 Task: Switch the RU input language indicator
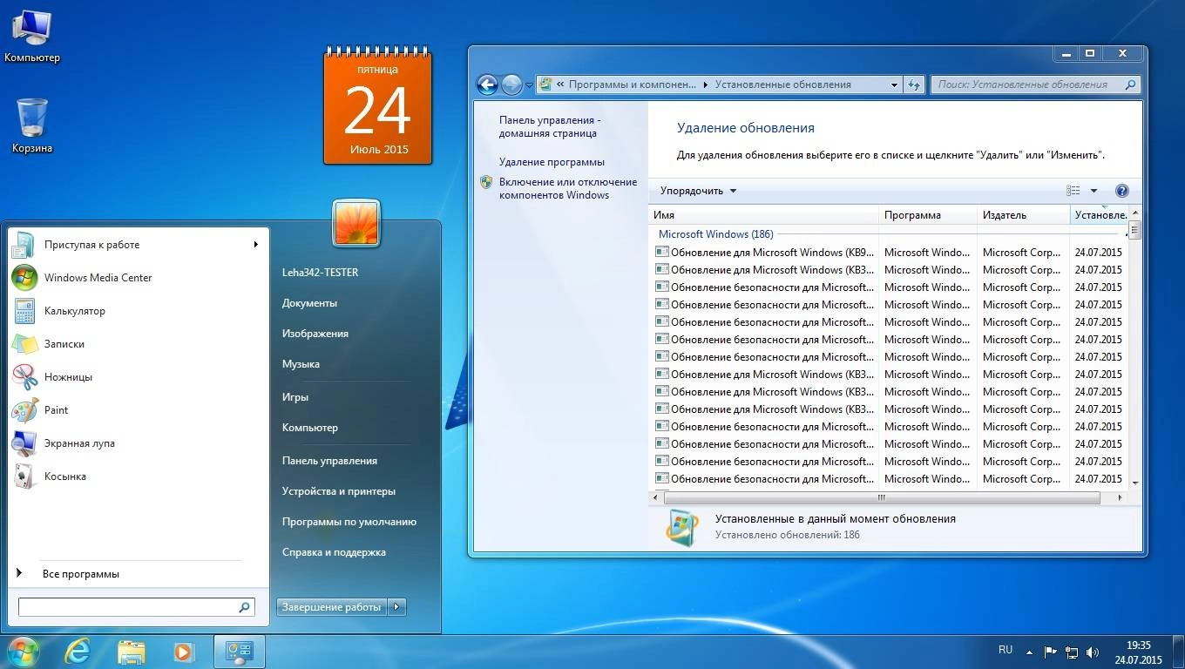pos(1005,650)
